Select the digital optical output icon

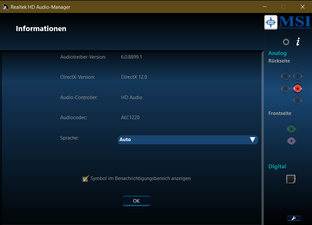pos(291,179)
